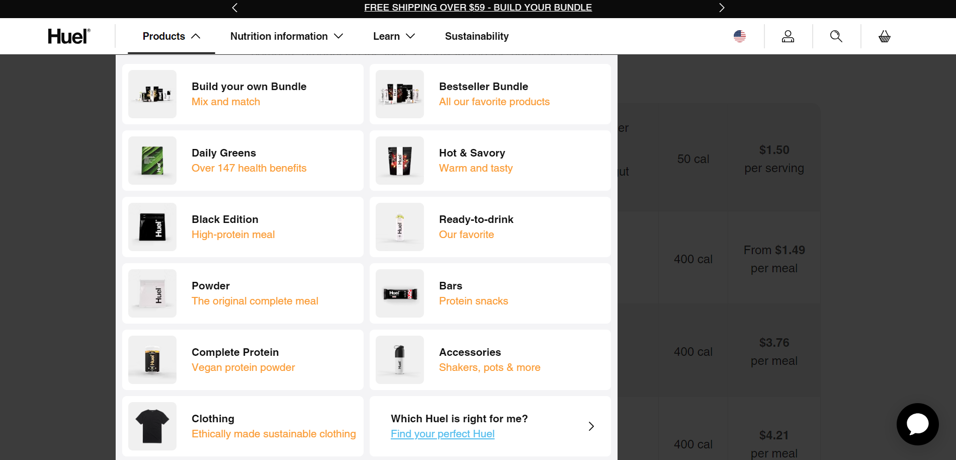This screenshot has height=460, width=956.
Task: Click the search magnifier icon
Action: pyautogui.click(x=836, y=36)
